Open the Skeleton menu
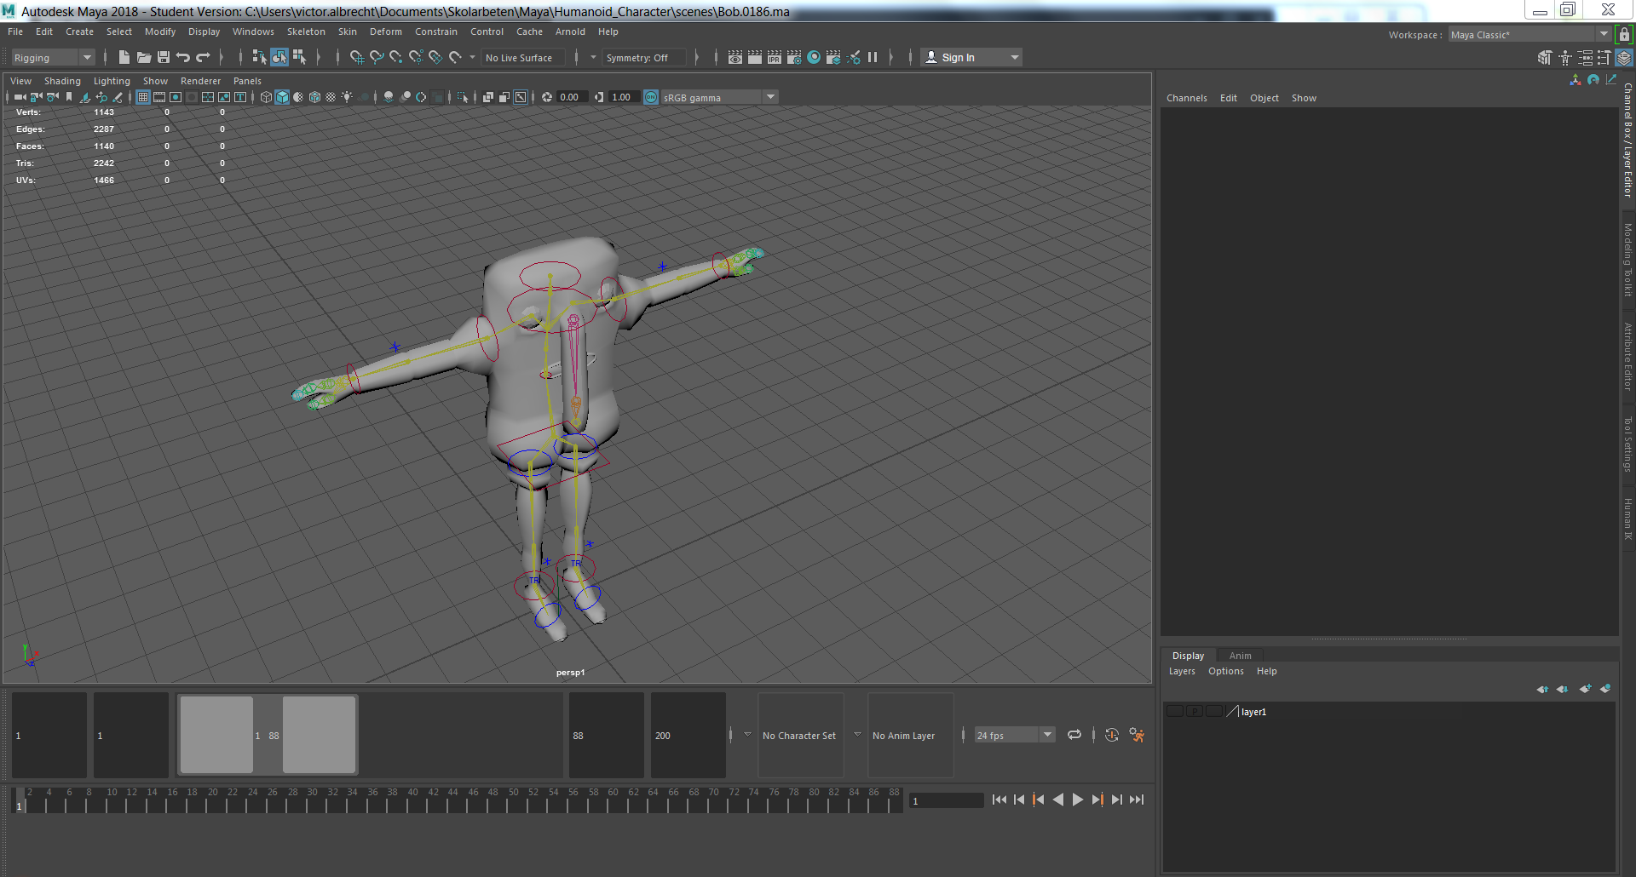Viewport: 1636px width, 877px height. (306, 32)
